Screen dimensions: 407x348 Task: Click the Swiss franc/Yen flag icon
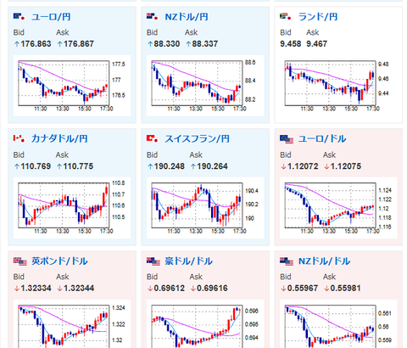[153, 138]
